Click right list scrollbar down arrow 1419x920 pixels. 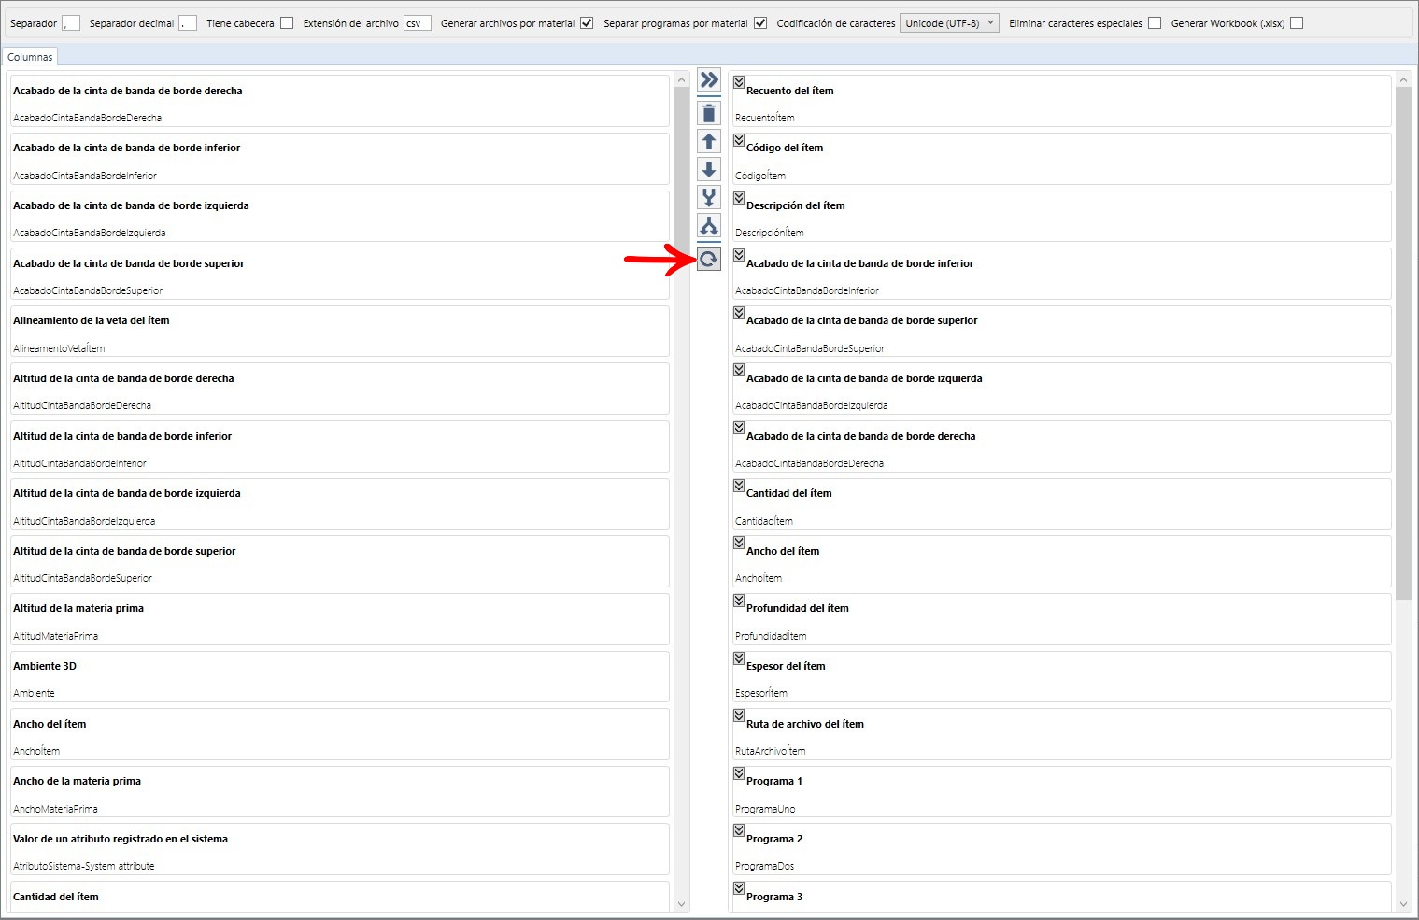pyautogui.click(x=1403, y=904)
